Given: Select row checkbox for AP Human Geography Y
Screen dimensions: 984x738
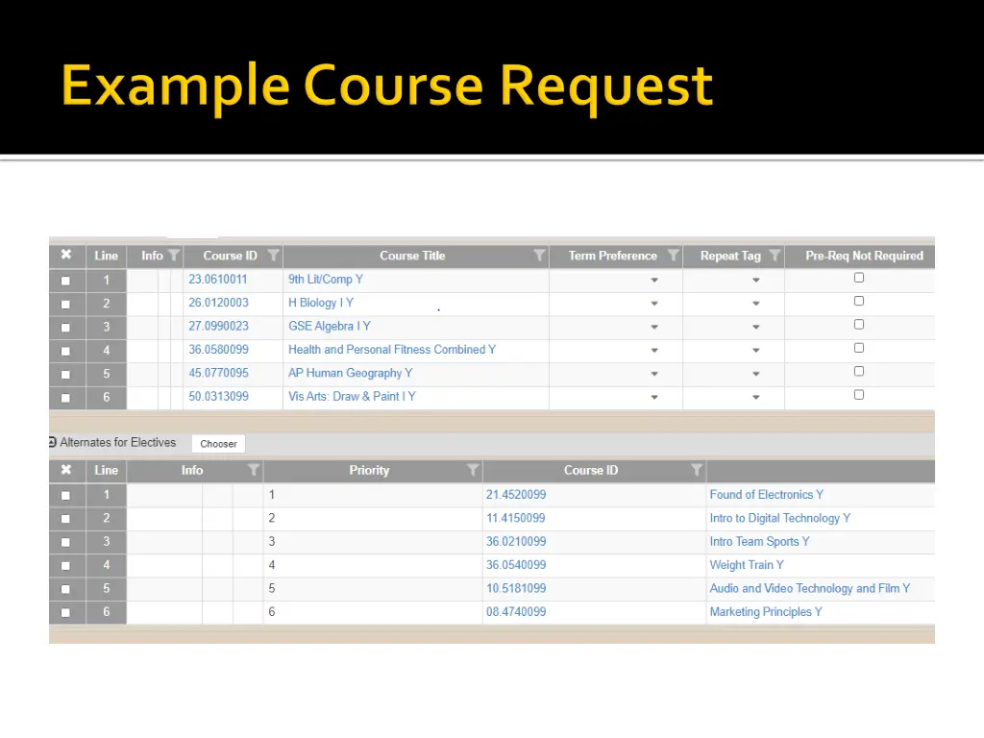Looking at the screenshot, I should point(65,375).
